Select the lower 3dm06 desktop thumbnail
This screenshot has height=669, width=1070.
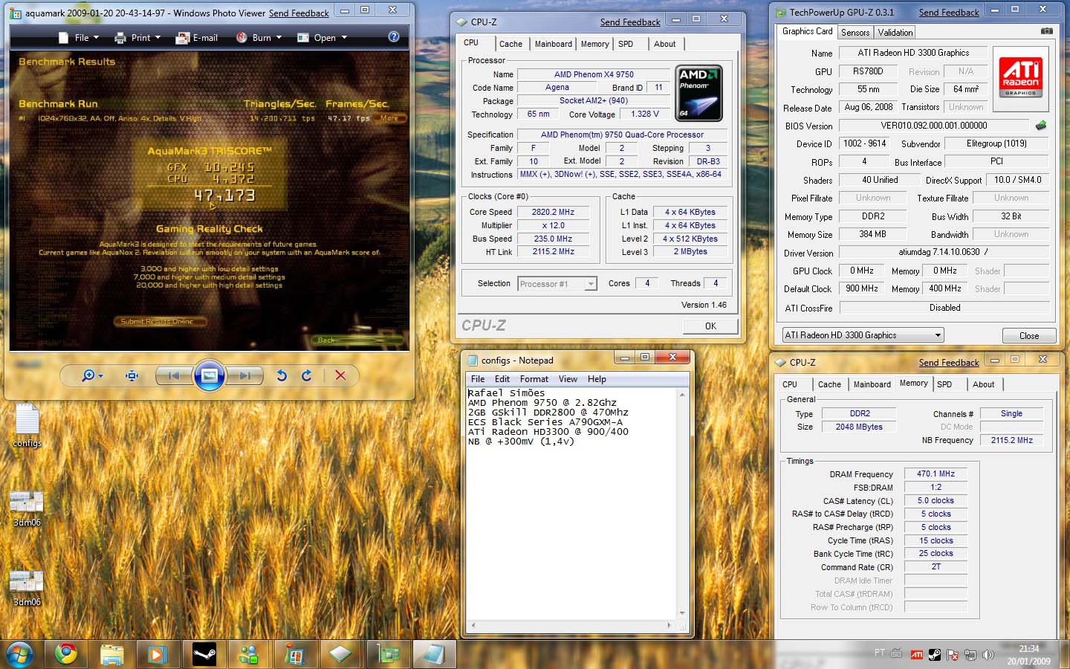click(x=27, y=588)
